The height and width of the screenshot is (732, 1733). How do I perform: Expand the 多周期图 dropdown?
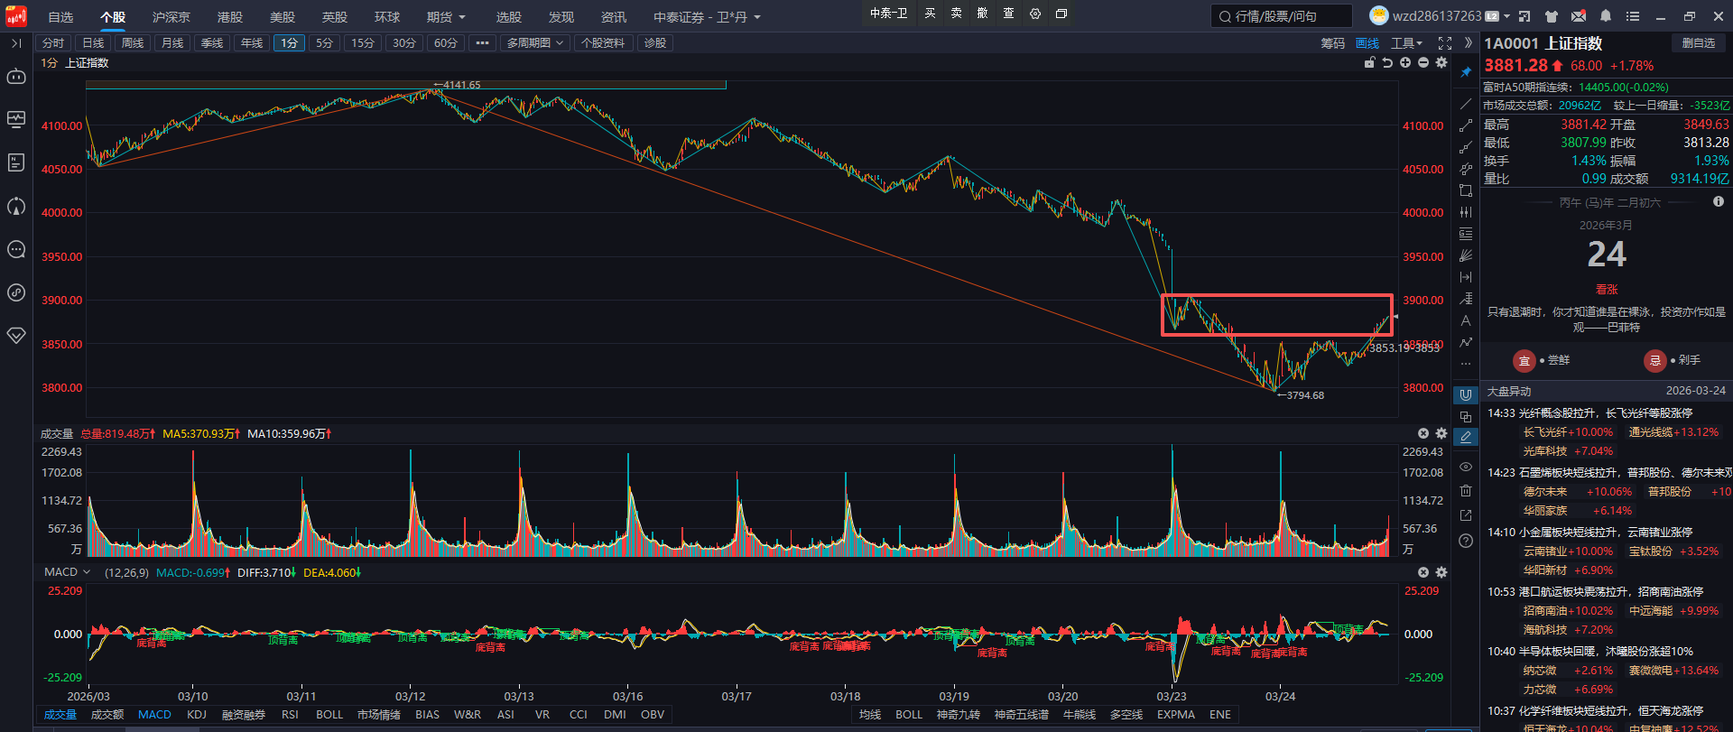pos(534,43)
